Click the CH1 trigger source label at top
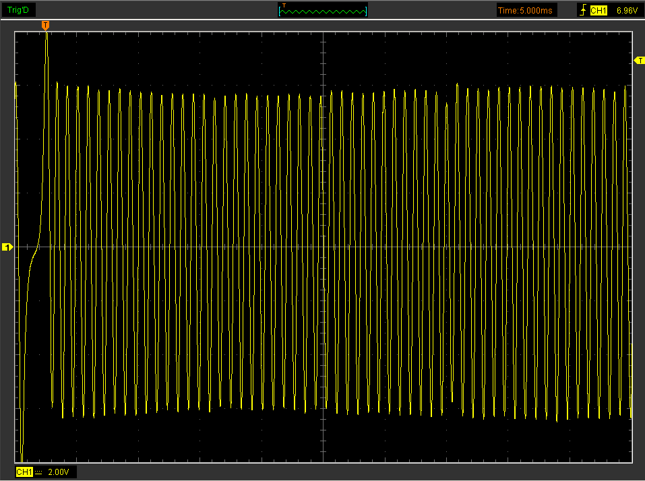Image resolution: width=645 pixels, height=481 pixels. pyautogui.click(x=598, y=11)
